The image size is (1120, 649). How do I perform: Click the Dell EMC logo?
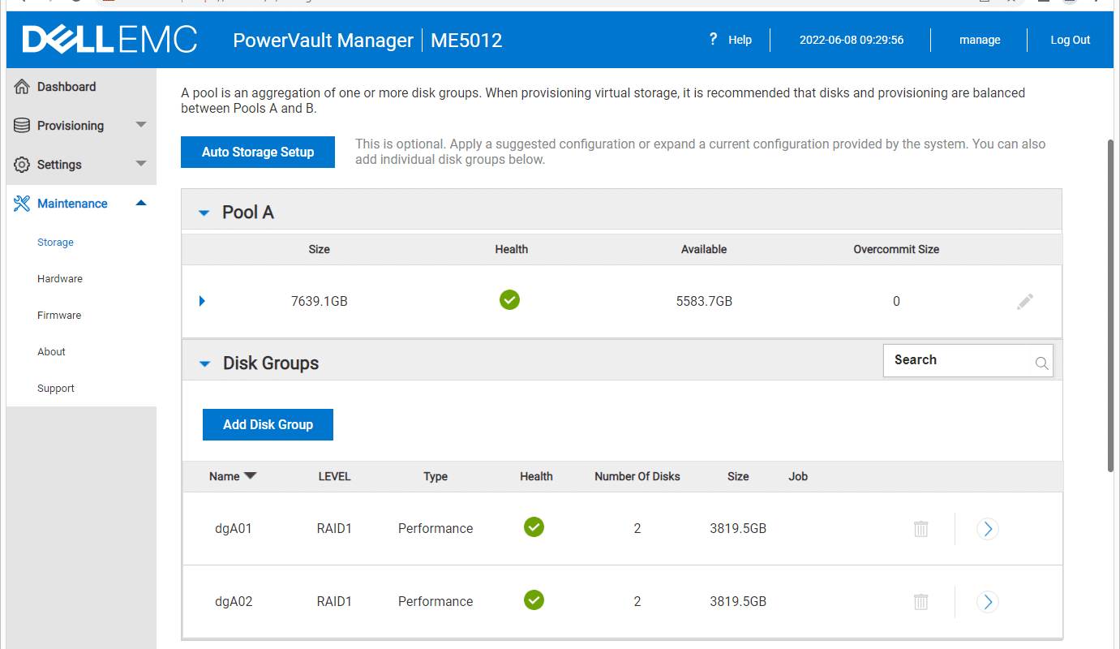(109, 39)
